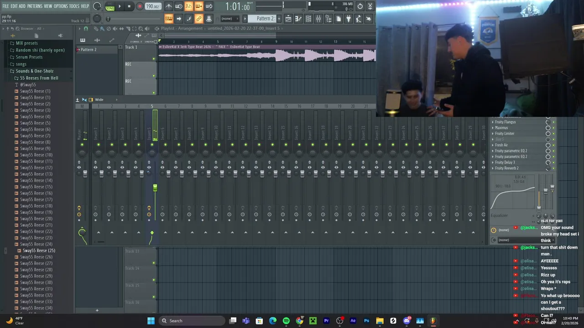Screen dimensions: 584x328
Task: Open the Windows Start button
Action: point(151,321)
